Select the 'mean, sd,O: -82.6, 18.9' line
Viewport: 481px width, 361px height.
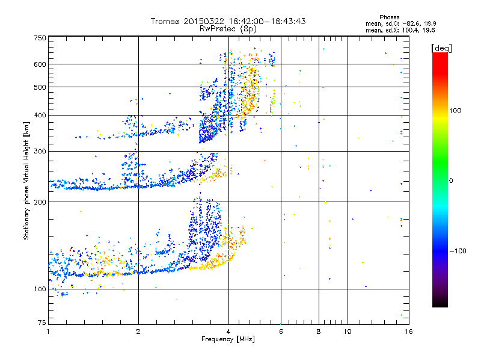pos(400,23)
